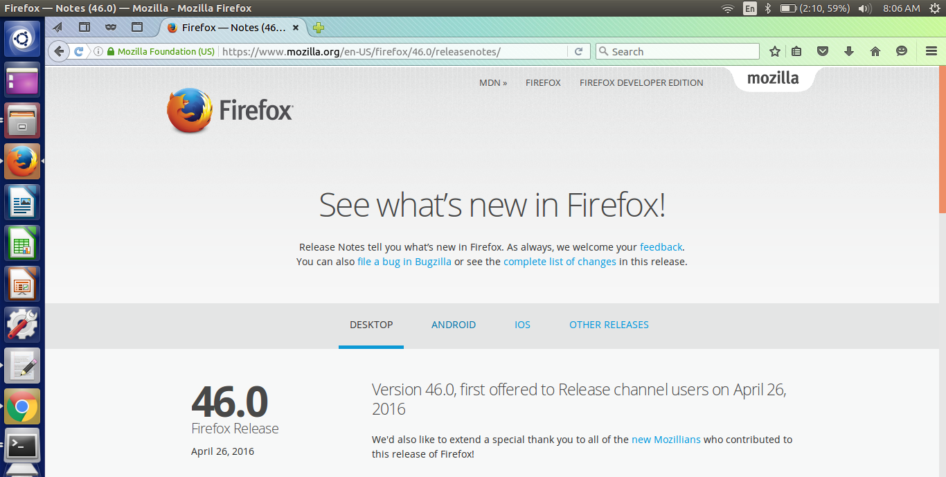Click the window icon in the tab strip
Image resolution: width=946 pixels, height=477 pixels.
[137, 28]
